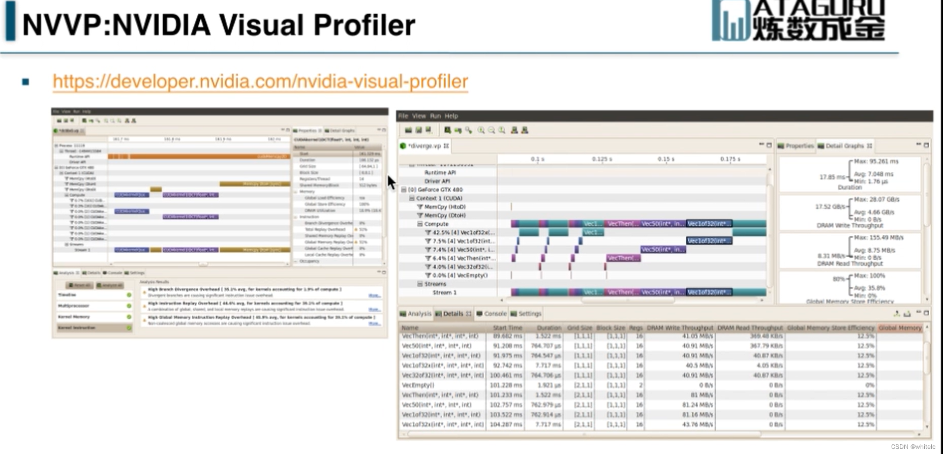Click More link for Instruction Replay Overhead

[x=375, y=309]
